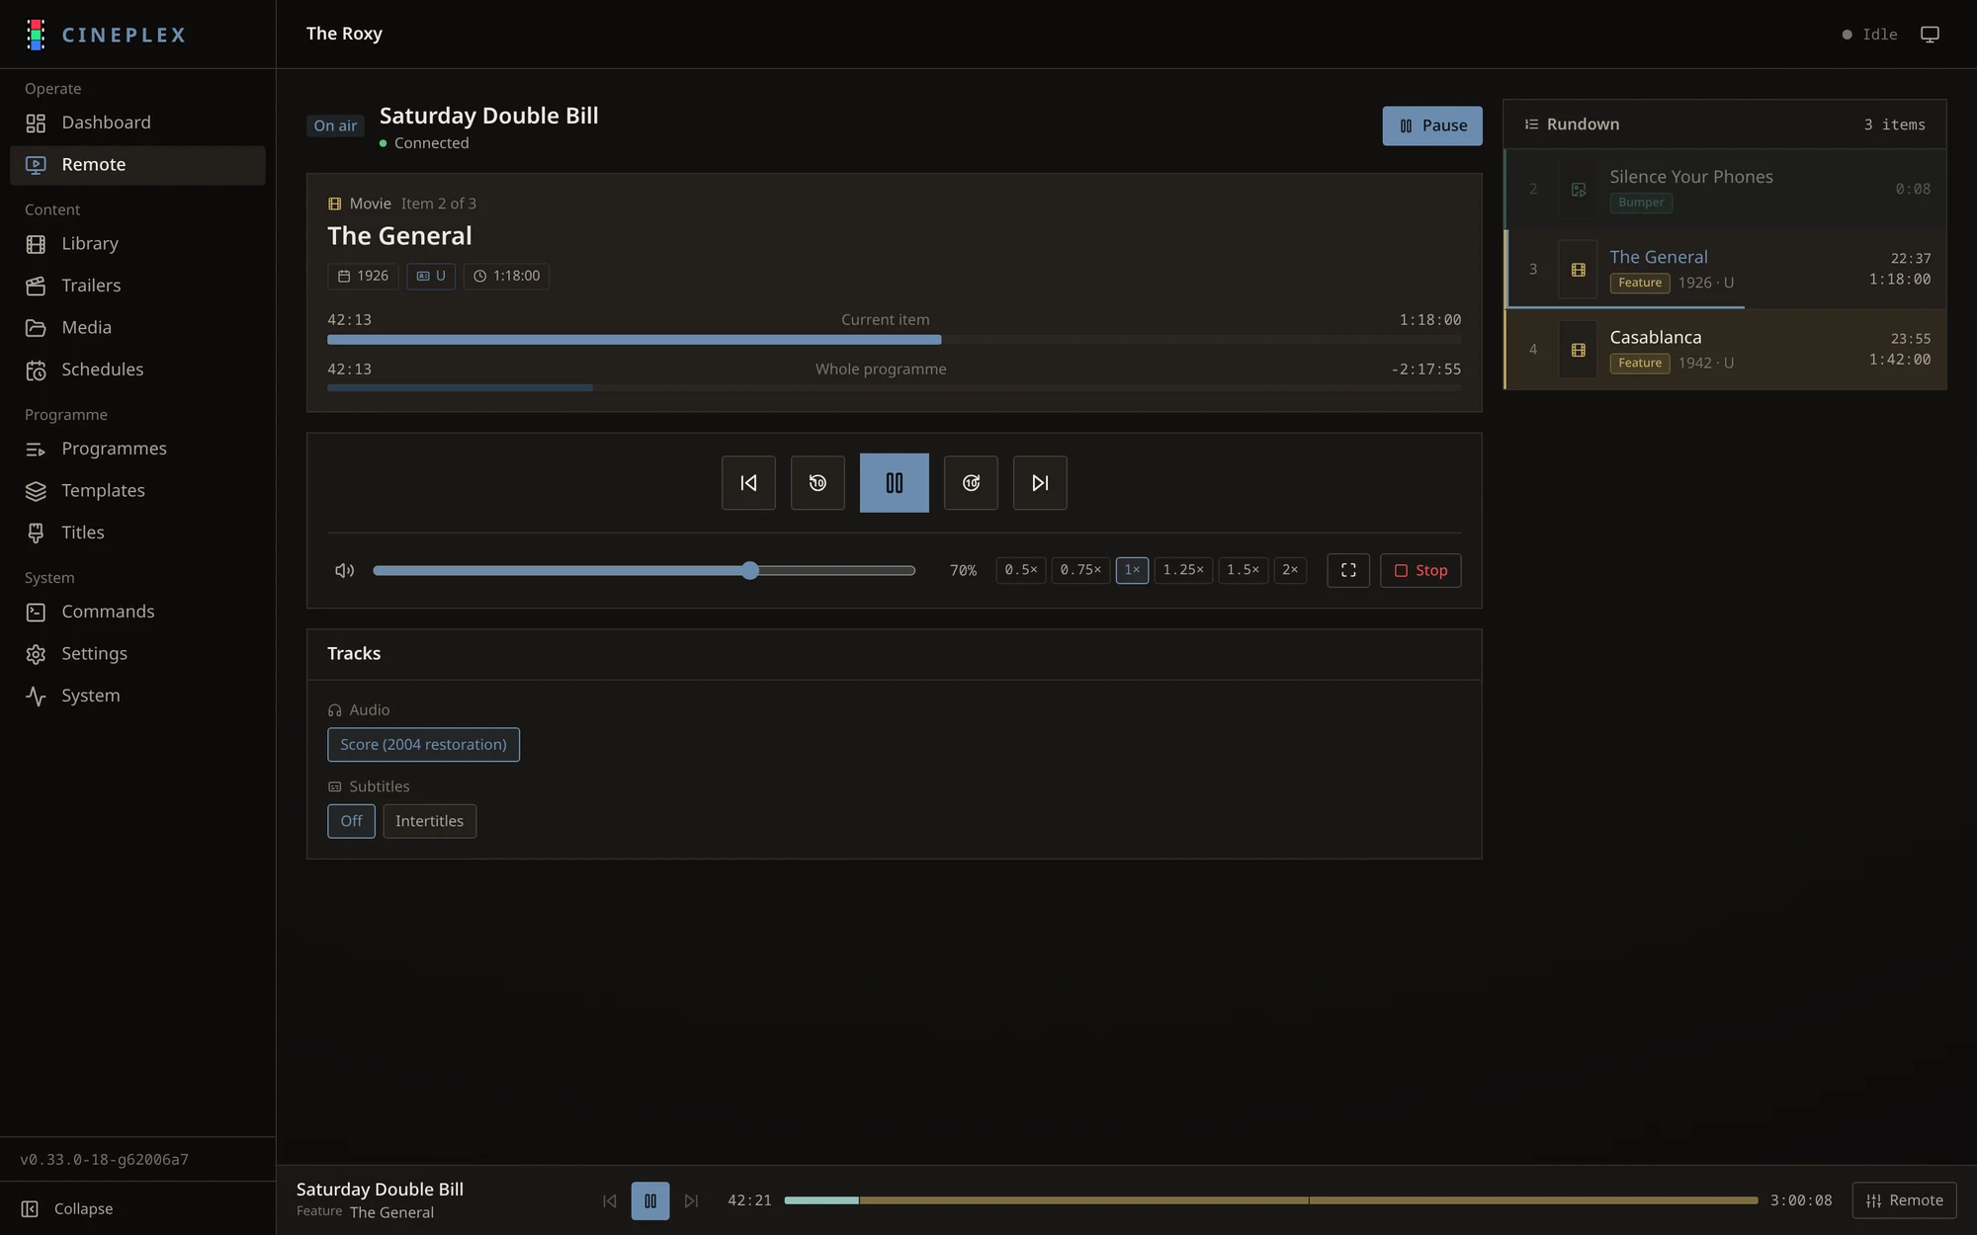
Task: Set playback speed to 2×
Action: [1290, 570]
